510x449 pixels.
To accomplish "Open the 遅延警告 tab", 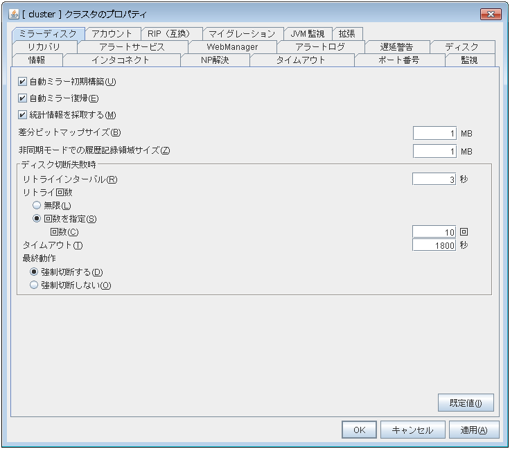I will [x=397, y=47].
